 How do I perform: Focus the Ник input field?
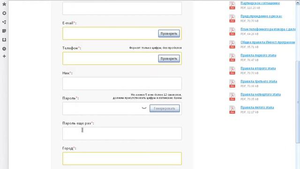point(122,84)
